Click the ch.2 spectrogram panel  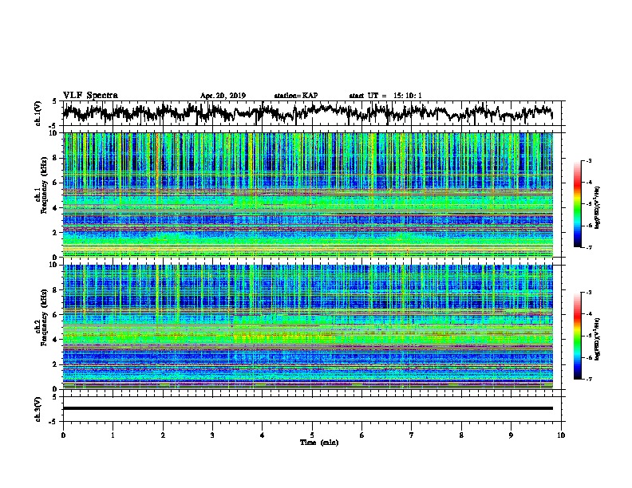coord(307,327)
